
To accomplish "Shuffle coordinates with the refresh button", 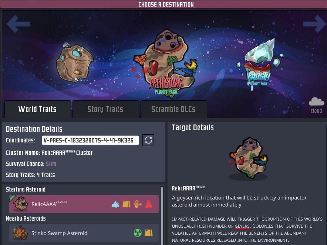I will 148,140.
